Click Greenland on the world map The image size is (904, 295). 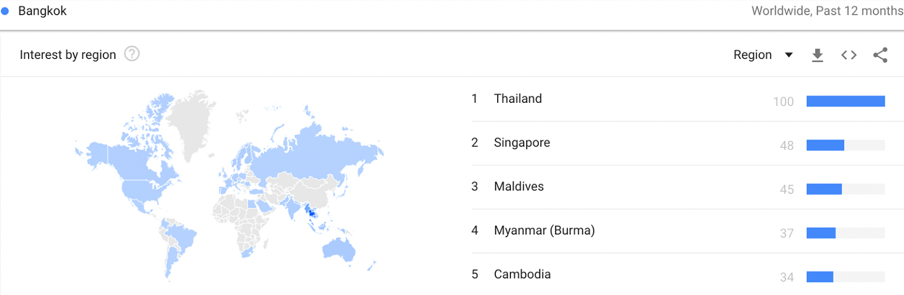pyautogui.click(x=195, y=121)
